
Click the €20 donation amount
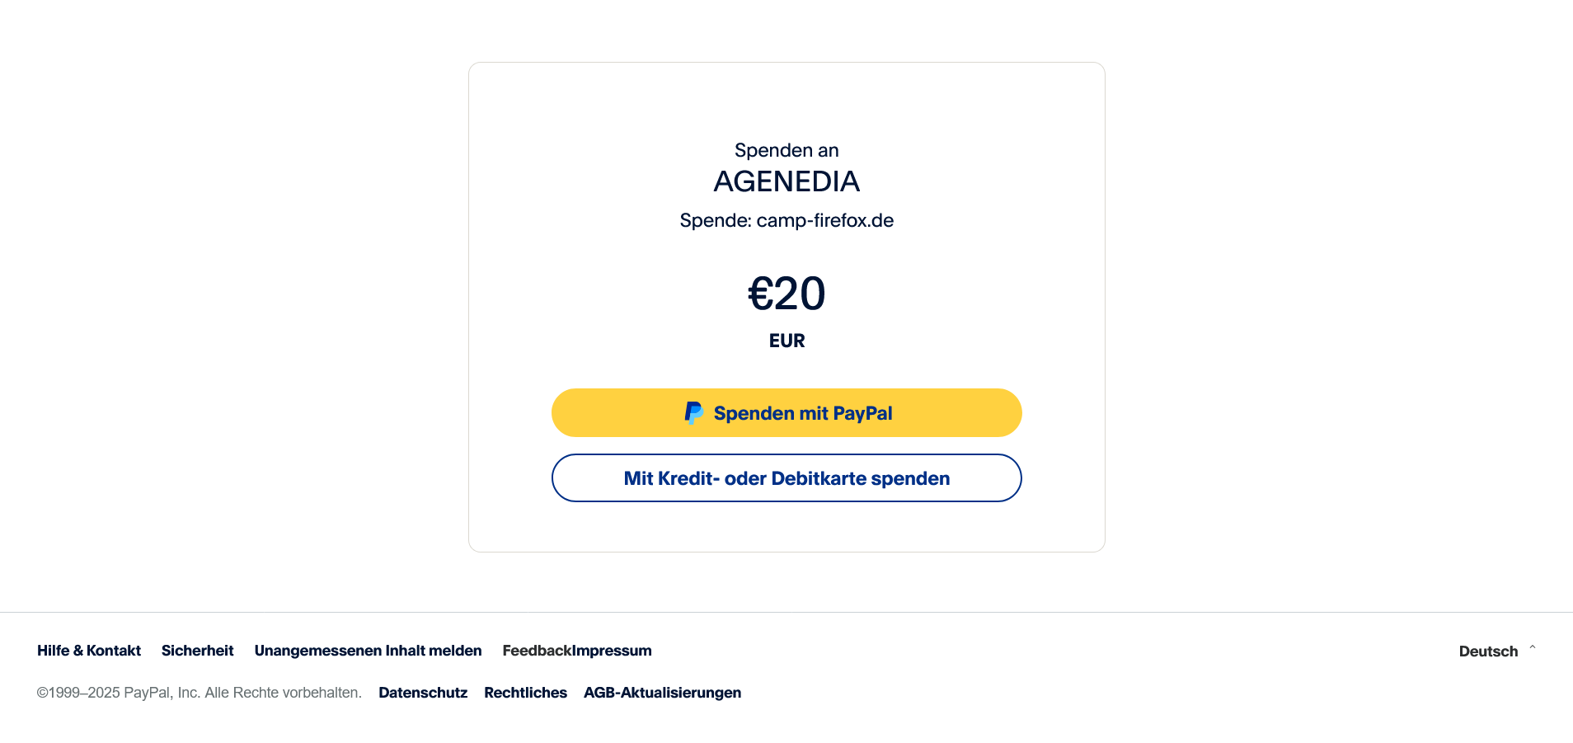pyautogui.click(x=786, y=294)
